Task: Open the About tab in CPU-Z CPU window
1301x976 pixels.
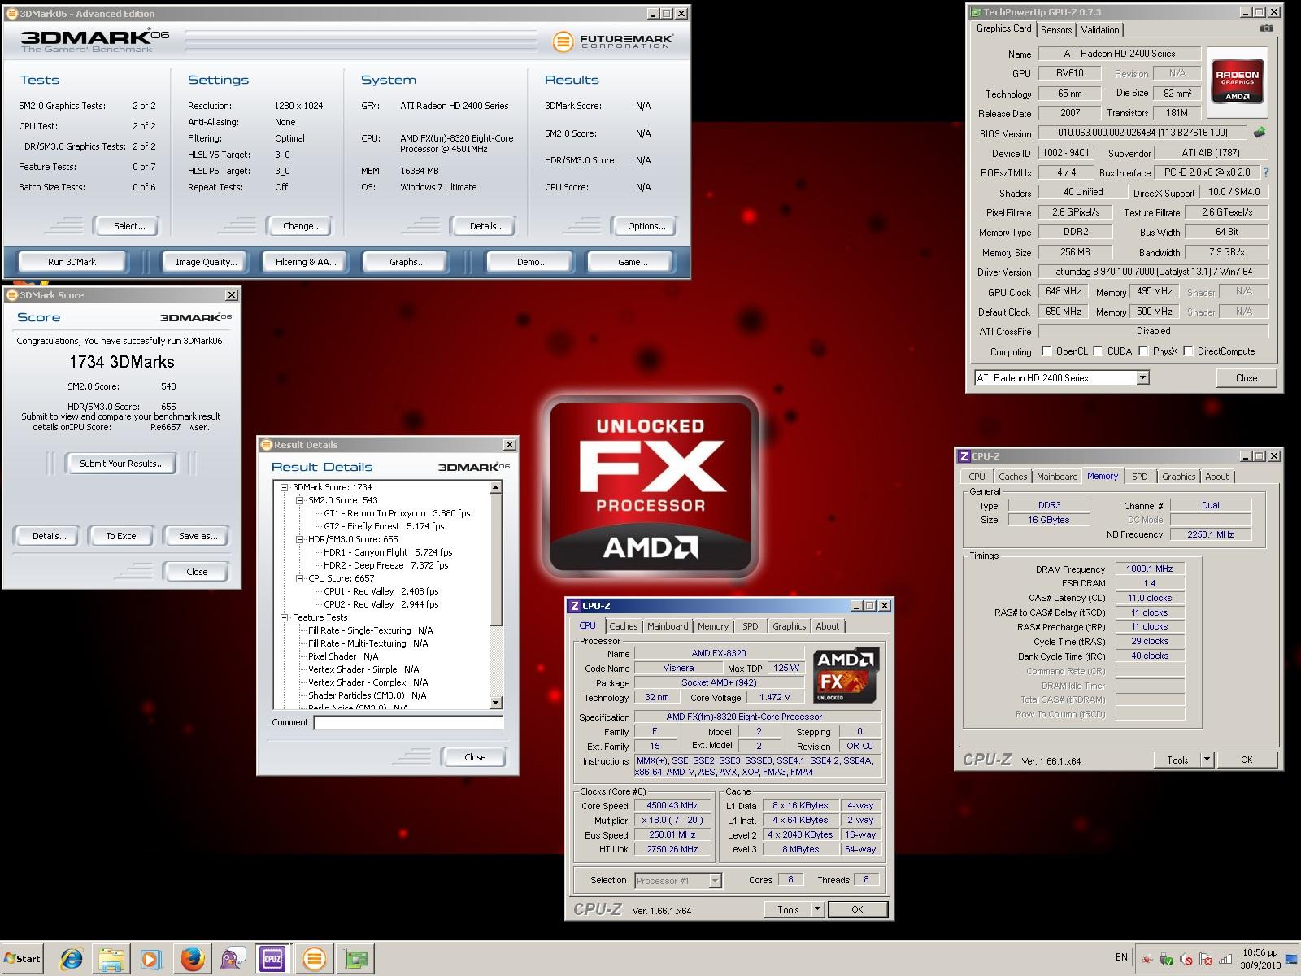Action: click(828, 626)
